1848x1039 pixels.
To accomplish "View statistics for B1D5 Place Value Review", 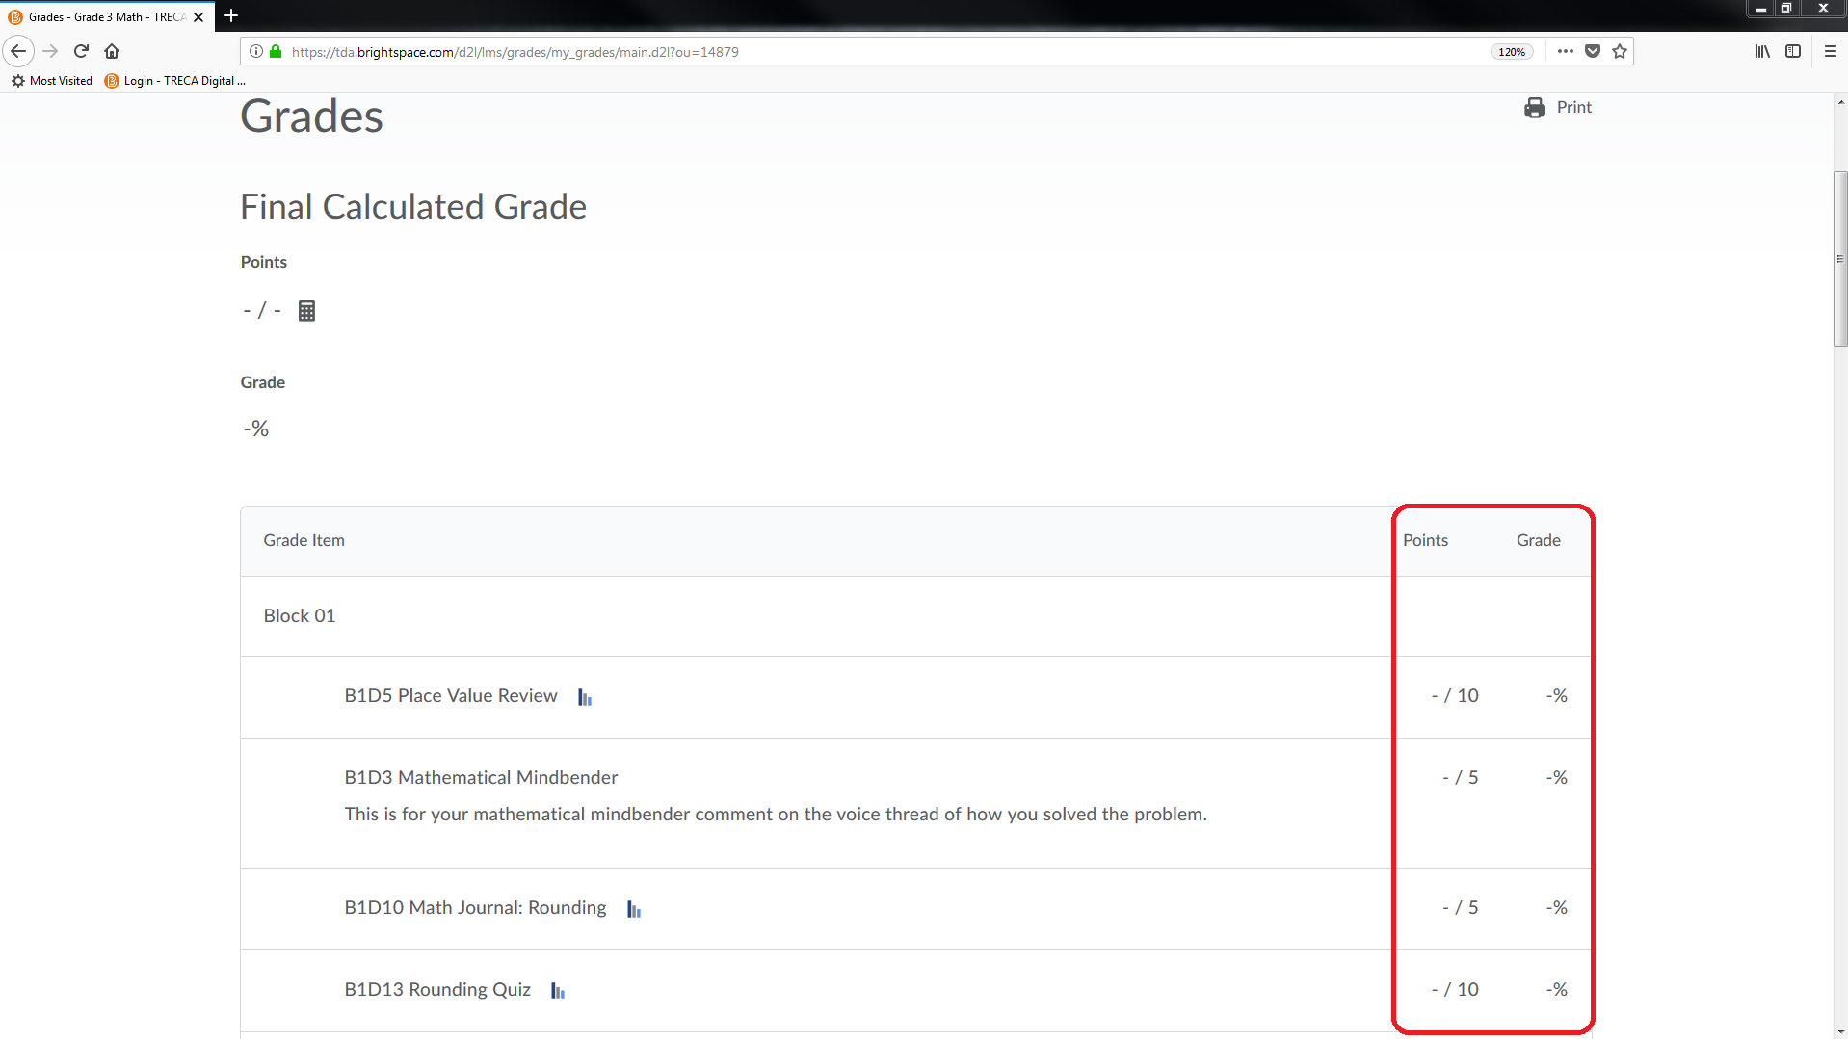I will coord(583,696).
